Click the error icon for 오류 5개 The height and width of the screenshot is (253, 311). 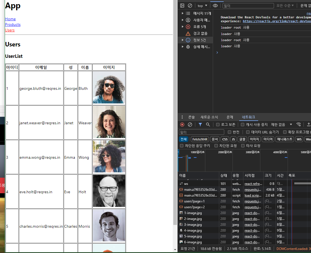(188, 27)
